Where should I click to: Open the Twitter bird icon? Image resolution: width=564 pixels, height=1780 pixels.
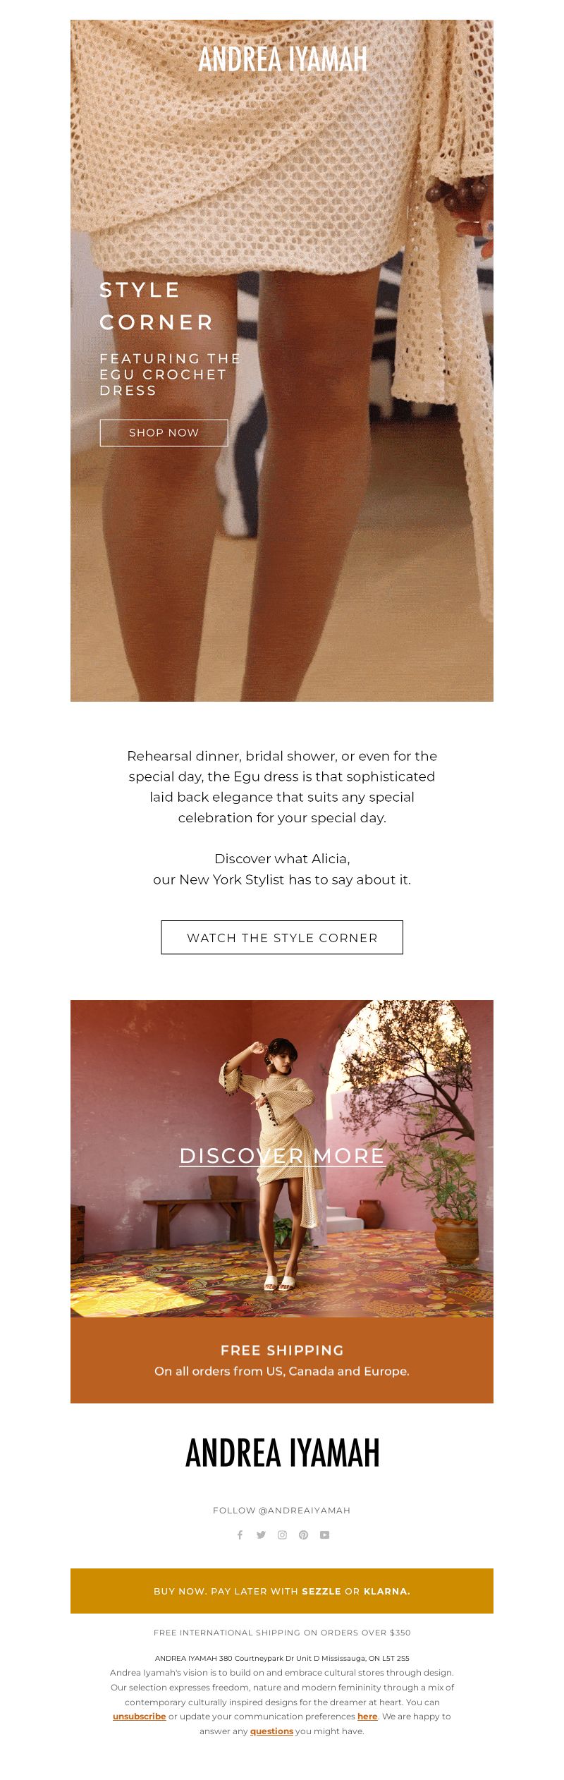(x=261, y=1535)
